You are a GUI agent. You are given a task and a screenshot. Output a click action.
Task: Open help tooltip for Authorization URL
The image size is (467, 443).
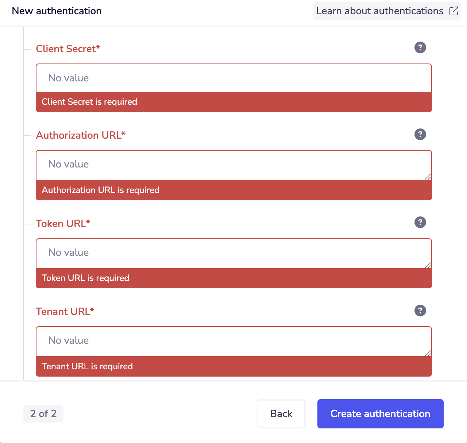(420, 134)
